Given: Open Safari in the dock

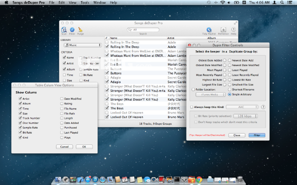Looking at the screenshot, I should (102, 180).
